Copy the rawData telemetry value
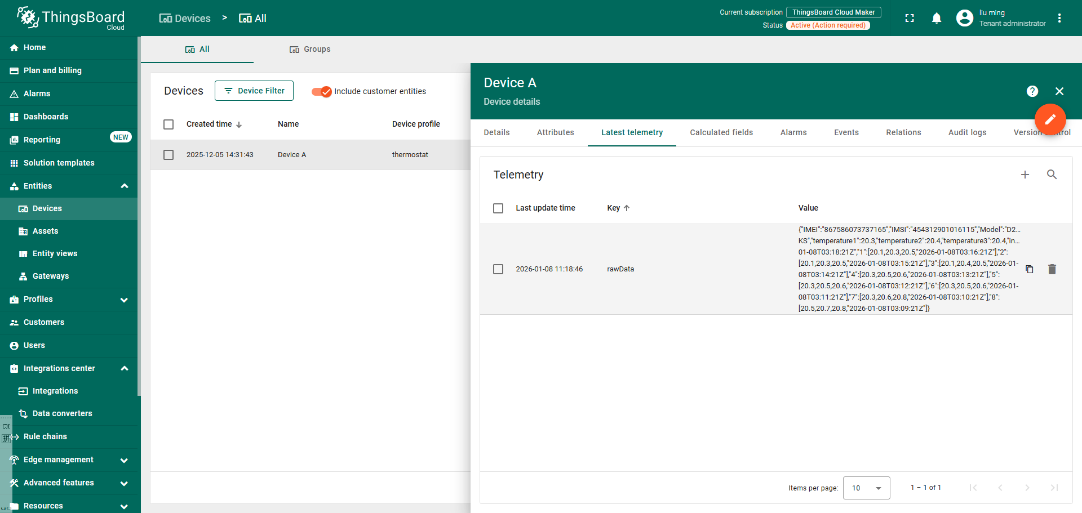This screenshot has width=1082, height=513. click(x=1030, y=269)
